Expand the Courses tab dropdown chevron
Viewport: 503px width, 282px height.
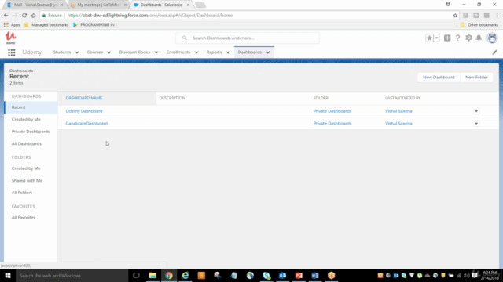109,52
